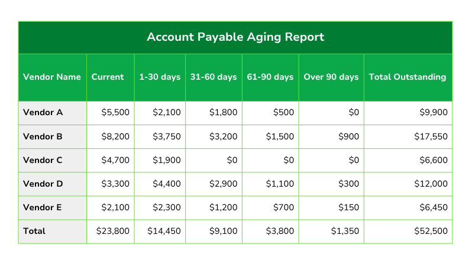This screenshot has height=264, width=472.
Task: Click the Total Outstanding column header
Action: [x=408, y=77]
